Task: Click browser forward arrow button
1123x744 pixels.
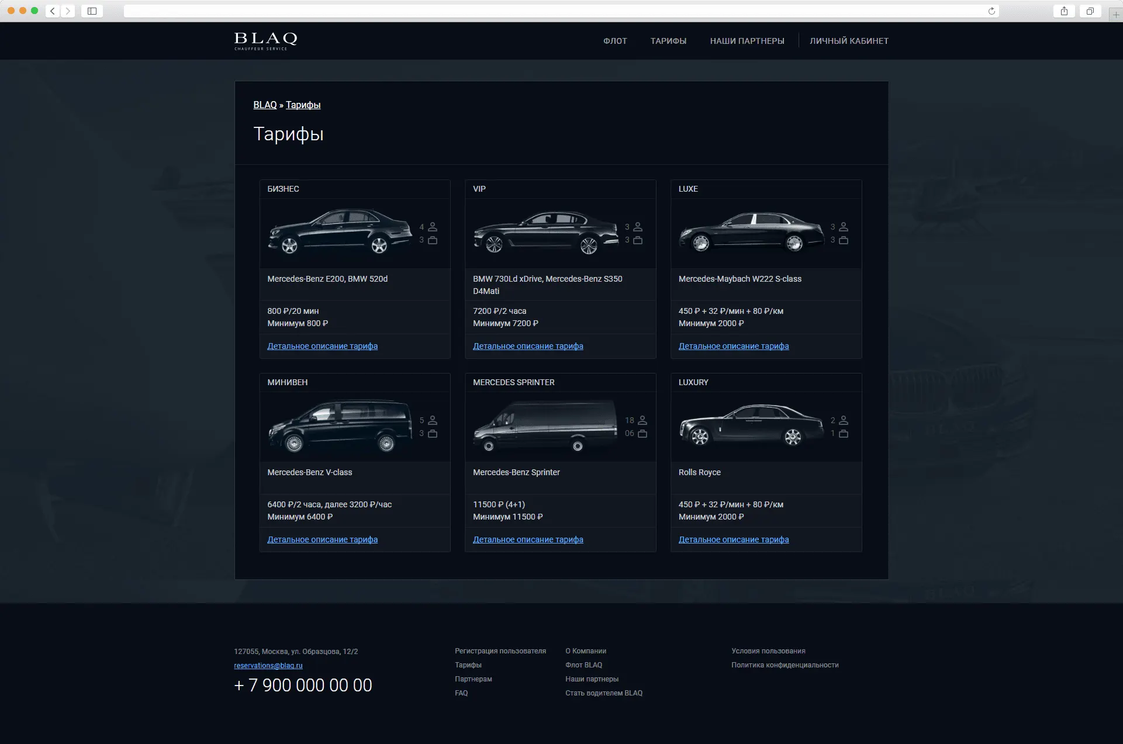Action: (x=68, y=11)
